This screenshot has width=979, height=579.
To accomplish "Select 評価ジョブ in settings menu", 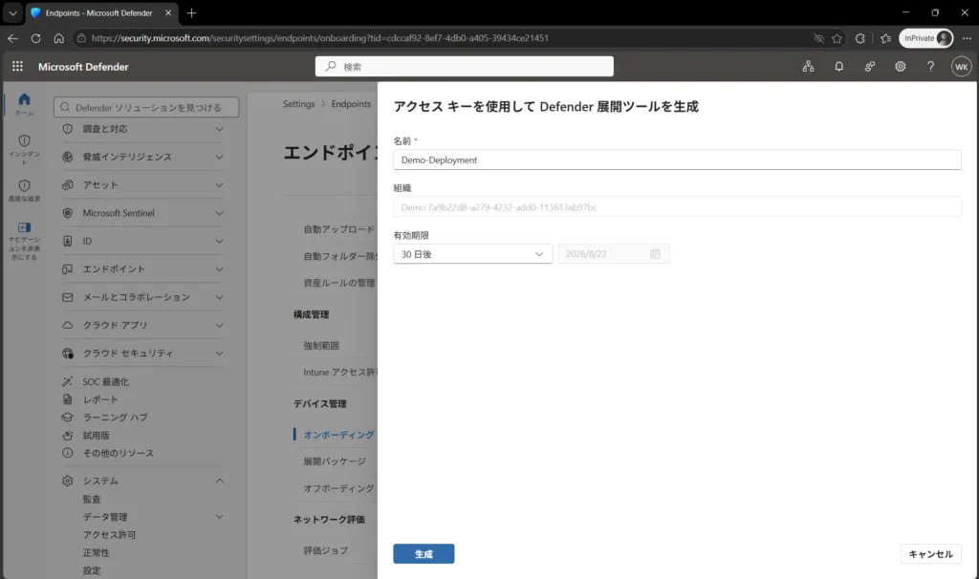I will [325, 550].
